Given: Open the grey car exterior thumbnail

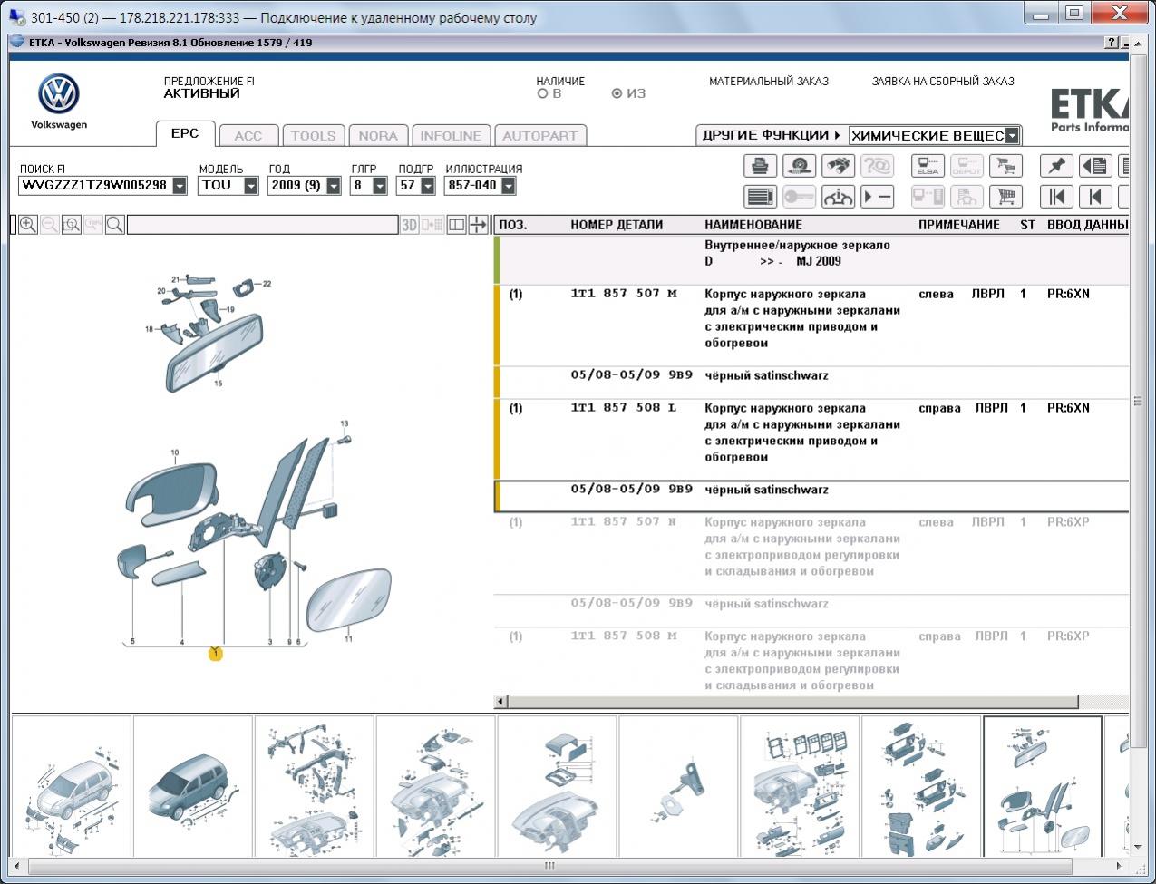Looking at the screenshot, I should tap(193, 786).
